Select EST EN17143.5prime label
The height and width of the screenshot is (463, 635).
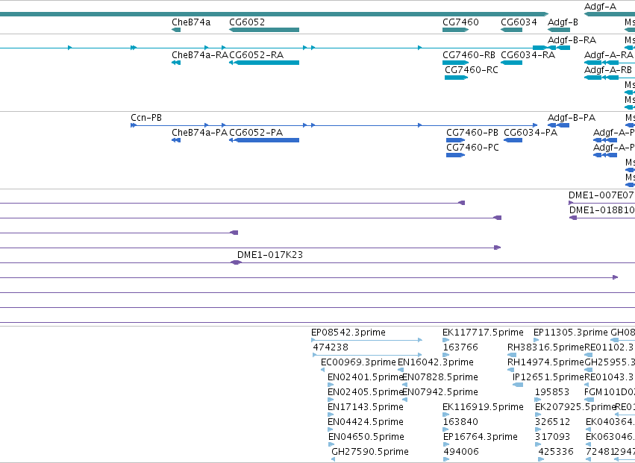(366, 407)
